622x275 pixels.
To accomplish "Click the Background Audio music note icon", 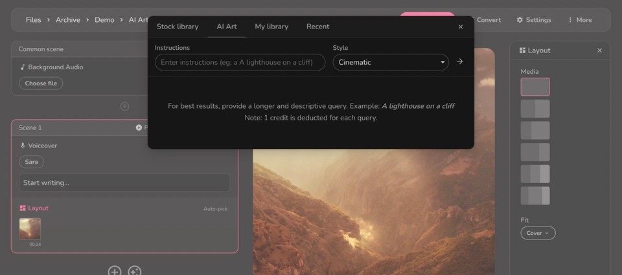I will click(x=23, y=67).
